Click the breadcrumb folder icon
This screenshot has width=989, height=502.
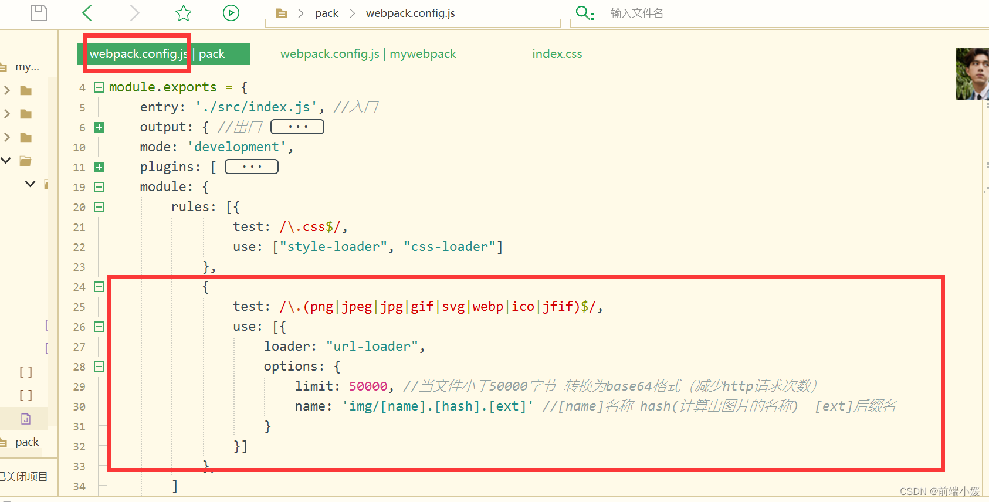point(282,13)
